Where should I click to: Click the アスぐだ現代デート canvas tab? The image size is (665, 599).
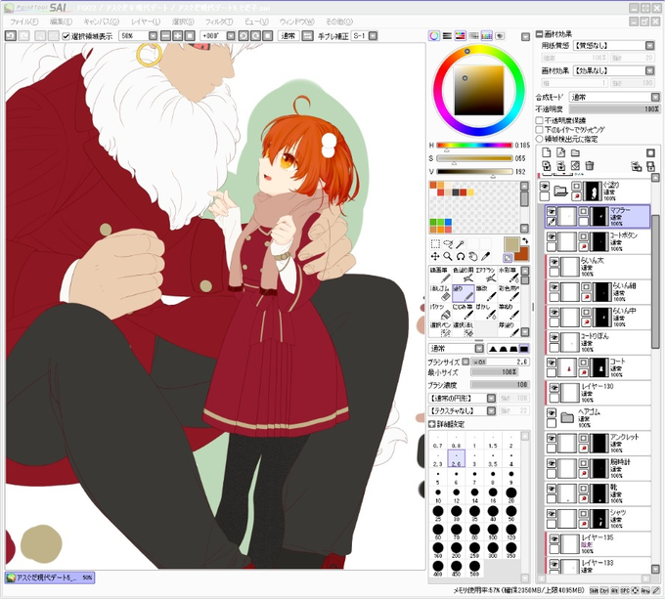(50, 578)
